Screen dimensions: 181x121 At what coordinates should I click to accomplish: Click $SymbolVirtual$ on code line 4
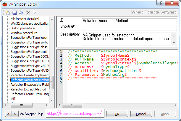click(x=119, y=63)
